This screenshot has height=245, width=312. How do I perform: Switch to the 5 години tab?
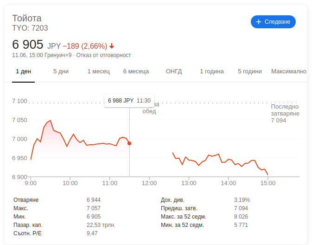click(250, 71)
